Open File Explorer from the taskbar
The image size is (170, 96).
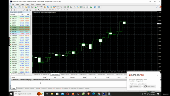coord(52,94)
